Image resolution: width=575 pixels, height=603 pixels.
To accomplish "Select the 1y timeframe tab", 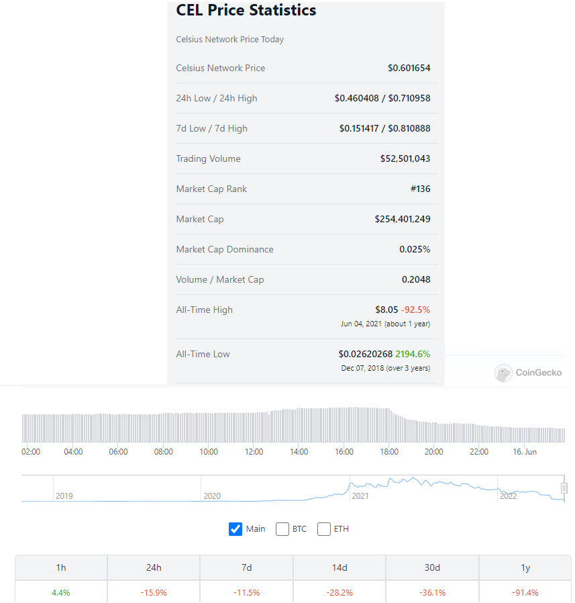I will point(525,567).
